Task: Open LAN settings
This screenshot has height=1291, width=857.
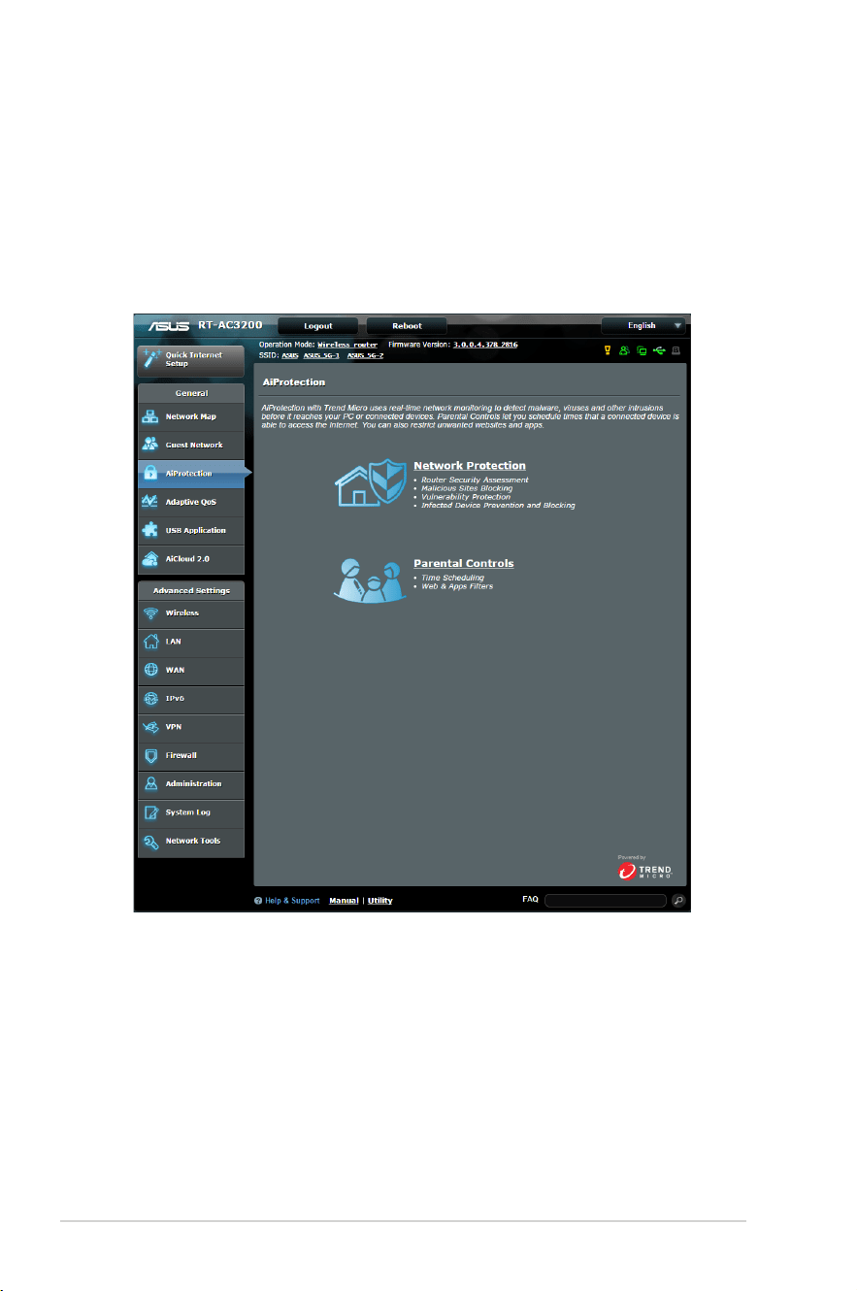Action: click(190, 642)
